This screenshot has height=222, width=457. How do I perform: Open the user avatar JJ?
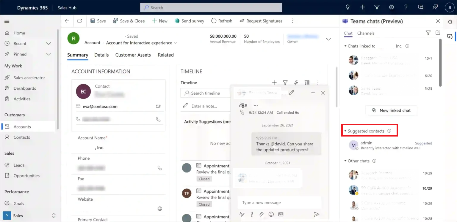coord(450,8)
